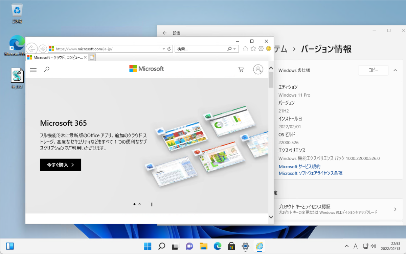Screen dimensions: 406x254
Task: Click the account sign-in avatar icon
Action: click(x=258, y=69)
